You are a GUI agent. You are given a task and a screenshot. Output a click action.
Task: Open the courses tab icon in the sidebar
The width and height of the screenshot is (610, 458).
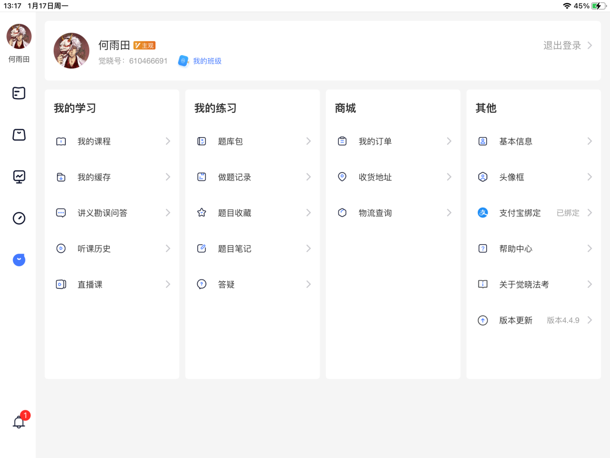point(19,93)
